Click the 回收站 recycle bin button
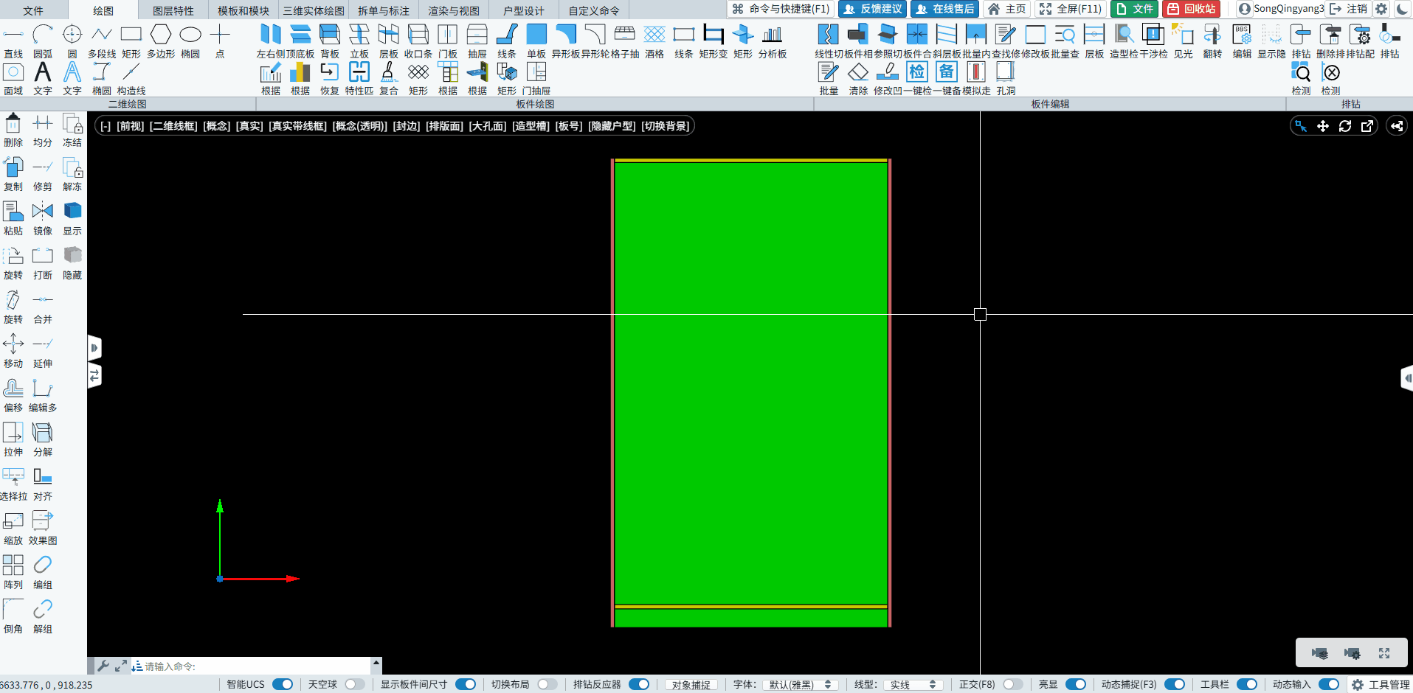The width and height of the screenshot is (1413, 693). [x=1192, y=9]
